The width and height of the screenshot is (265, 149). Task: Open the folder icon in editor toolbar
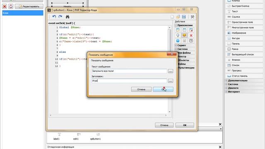point(178,17)
